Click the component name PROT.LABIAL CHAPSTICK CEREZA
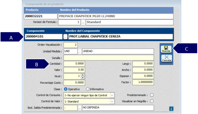The image size is (198, 114). click(121, 37)
